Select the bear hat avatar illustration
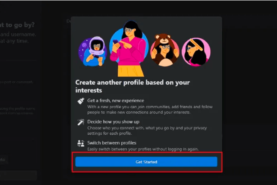The width and height of the screenshot is (277, 185). click(x=165, y=50)
